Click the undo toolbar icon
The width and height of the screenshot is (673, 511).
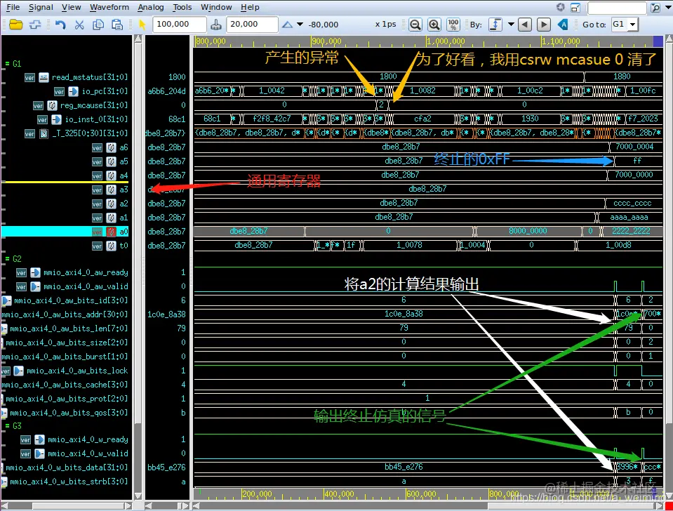point(60,25)
